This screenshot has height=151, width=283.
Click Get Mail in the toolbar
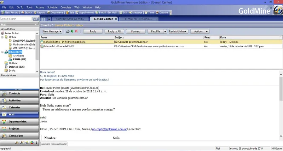tap(112, 13)
